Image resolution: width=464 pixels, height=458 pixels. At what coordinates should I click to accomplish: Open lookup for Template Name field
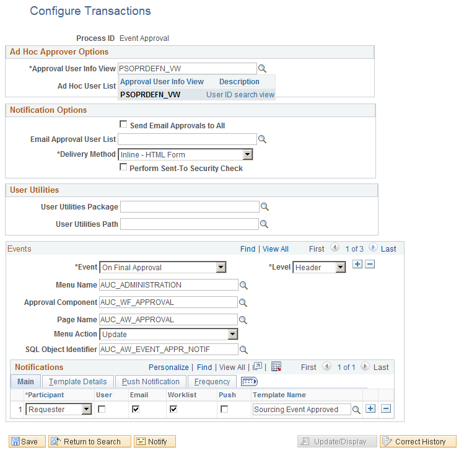click(356, 410)
